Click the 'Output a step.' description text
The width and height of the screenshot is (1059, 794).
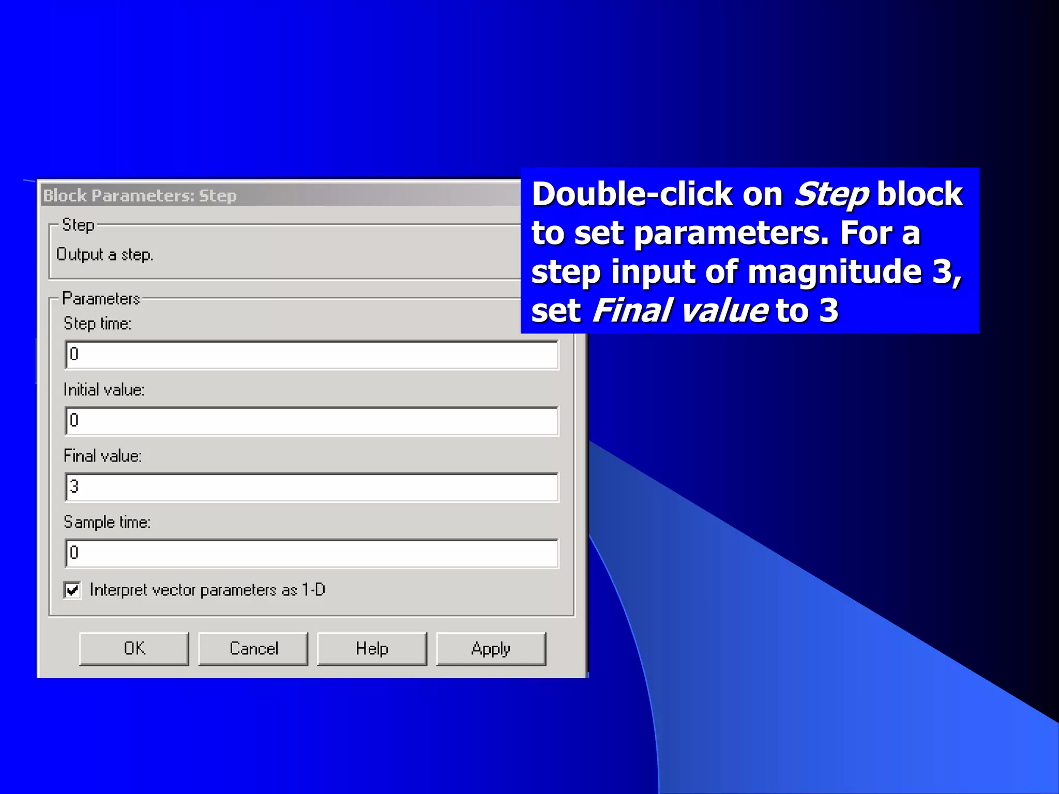click(x=105, y=254)
